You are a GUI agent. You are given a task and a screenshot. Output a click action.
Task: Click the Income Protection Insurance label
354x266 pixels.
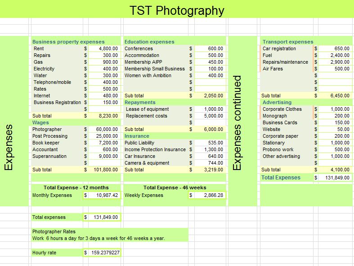[x=156, y=149]
